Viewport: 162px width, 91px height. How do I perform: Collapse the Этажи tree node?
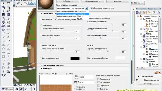tap(141, 19)
